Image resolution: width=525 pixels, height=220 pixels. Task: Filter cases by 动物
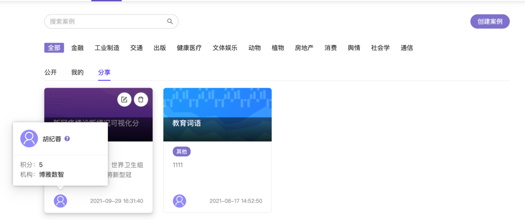click(254, 48)
